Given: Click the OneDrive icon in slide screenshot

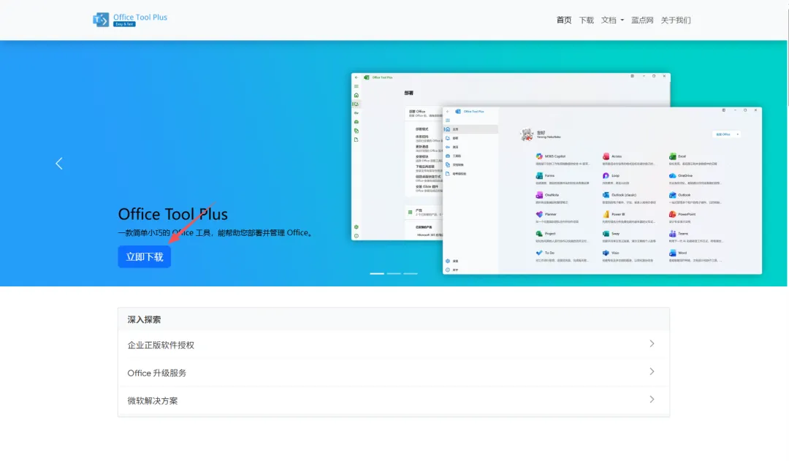Looking at the screenshot, I should click(x=672, y=175).
